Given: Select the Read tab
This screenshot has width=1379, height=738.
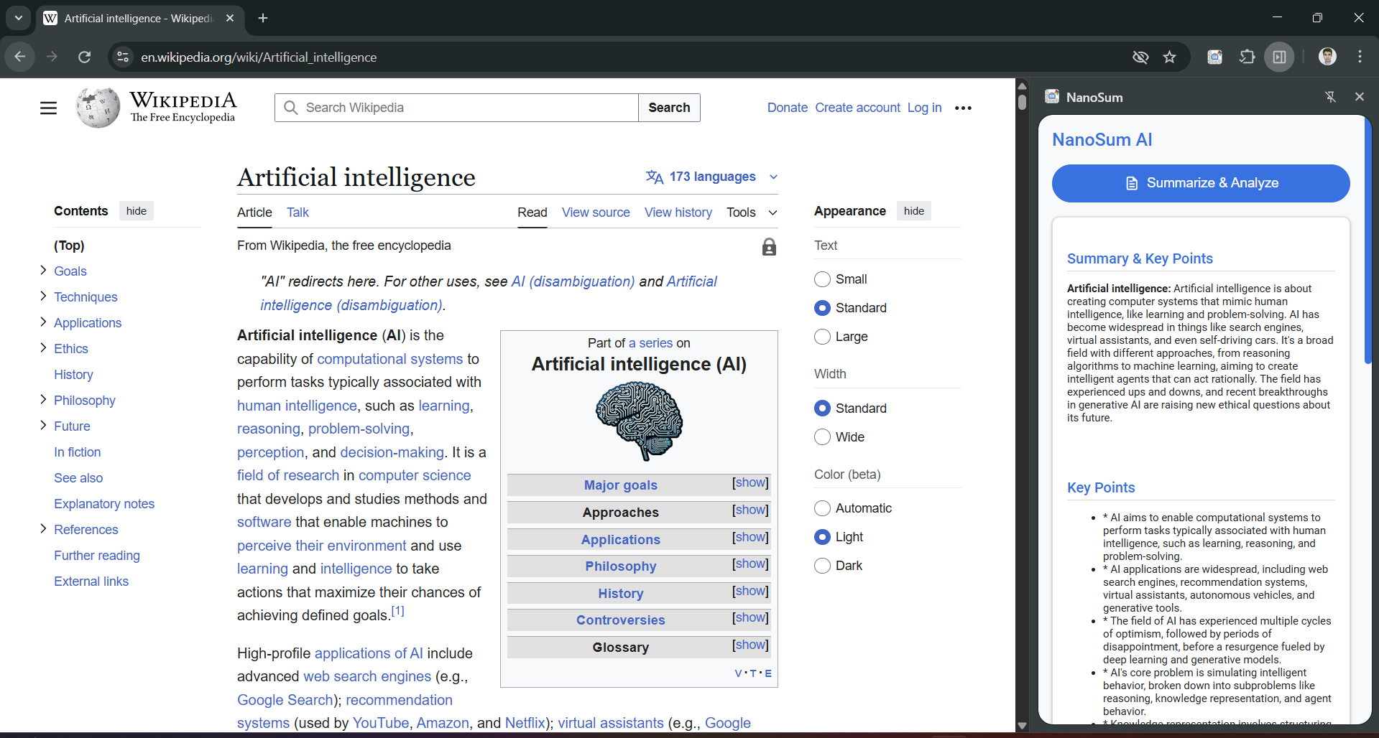Looking at the screenshot, I should (x=532, y=212).
